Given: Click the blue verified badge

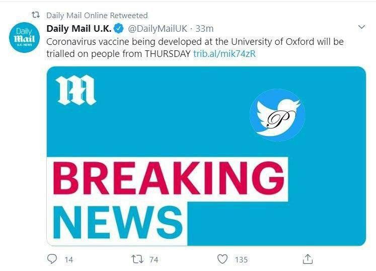Looking at the screenshot, I should 118,28.
